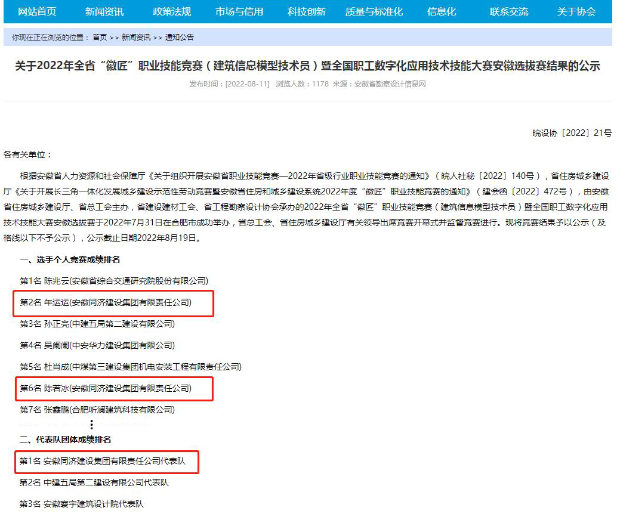Click the source text 安徽省勘察设计信息网

click(390, 84)
